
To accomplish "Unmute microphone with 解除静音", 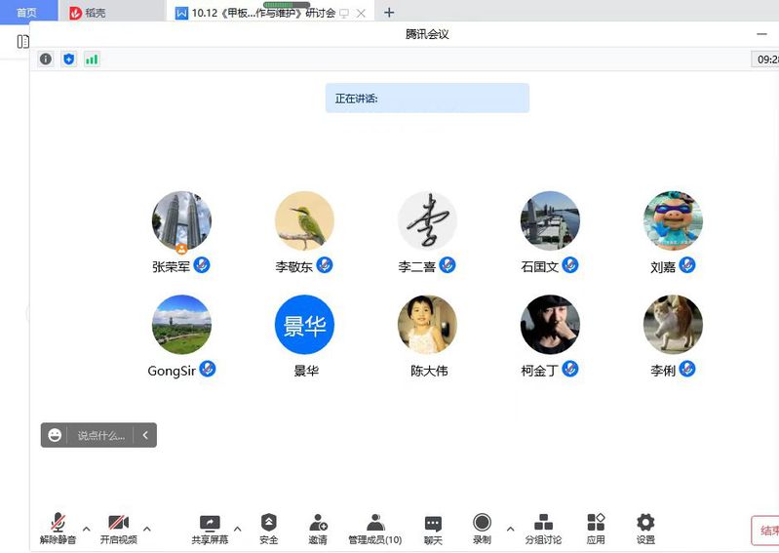I will point(58,528).
